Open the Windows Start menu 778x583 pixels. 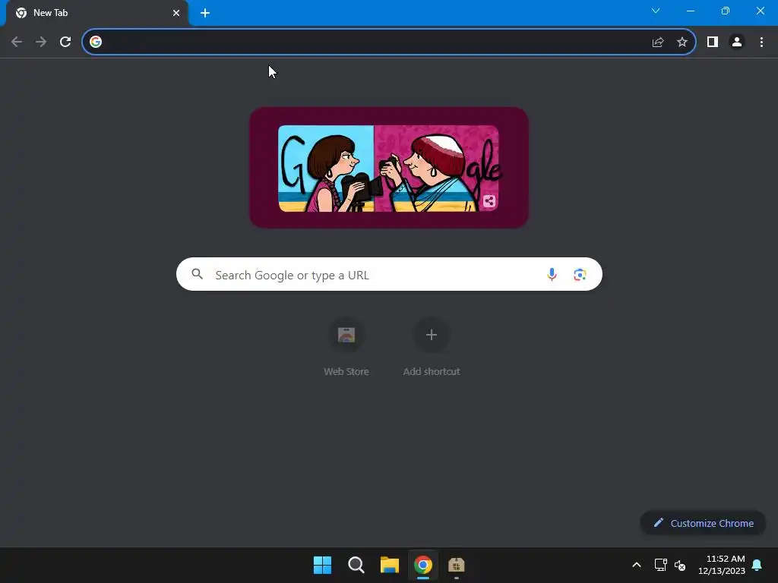tap(322, 565)
